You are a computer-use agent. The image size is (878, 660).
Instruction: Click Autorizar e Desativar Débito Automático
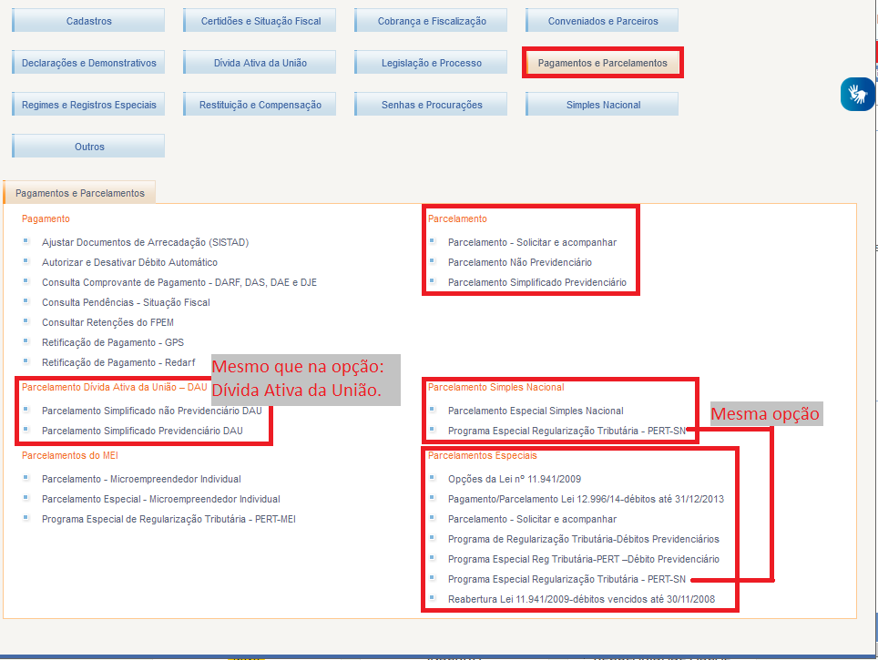(129, 262)
